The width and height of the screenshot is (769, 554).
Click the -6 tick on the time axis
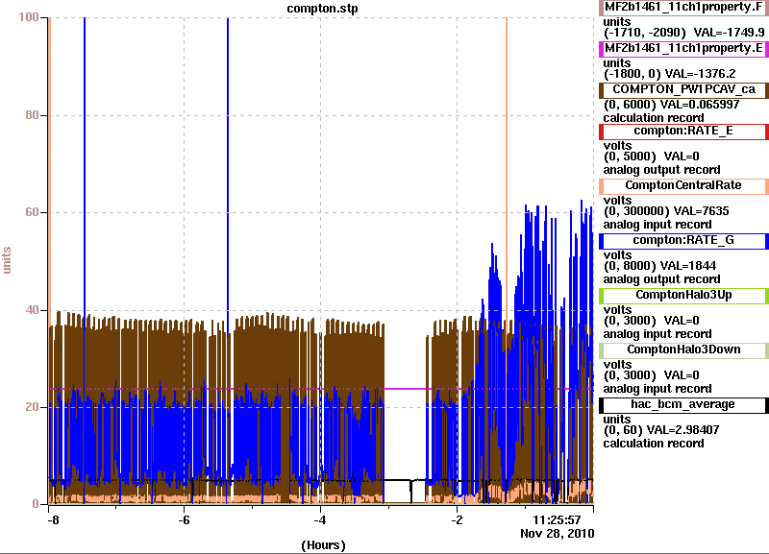tap(184, 519)
